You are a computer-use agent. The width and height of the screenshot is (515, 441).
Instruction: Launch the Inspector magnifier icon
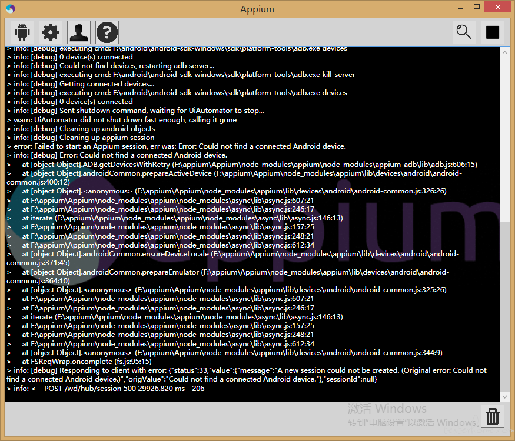click(x=464, y=32)
